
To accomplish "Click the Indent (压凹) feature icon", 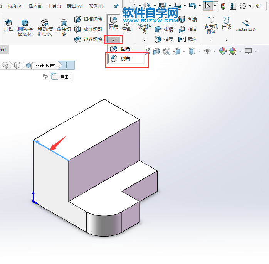I will click(9, 25).
